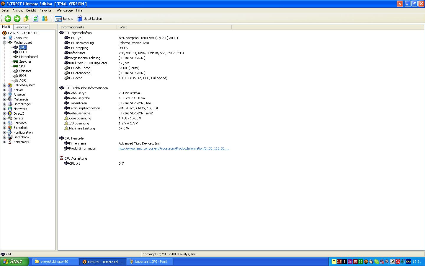Viewport: 425px width, 266px height.
Task: Open the Datei menu
Action: tap(5, 10)
